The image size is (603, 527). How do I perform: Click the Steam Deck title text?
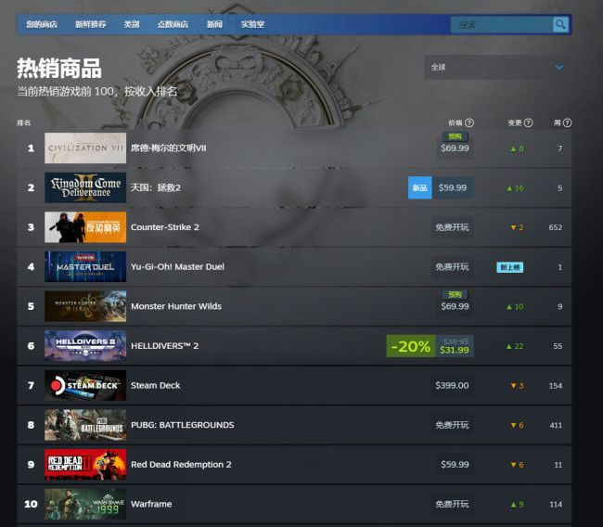pyautogui.click(x=155, y=385)
